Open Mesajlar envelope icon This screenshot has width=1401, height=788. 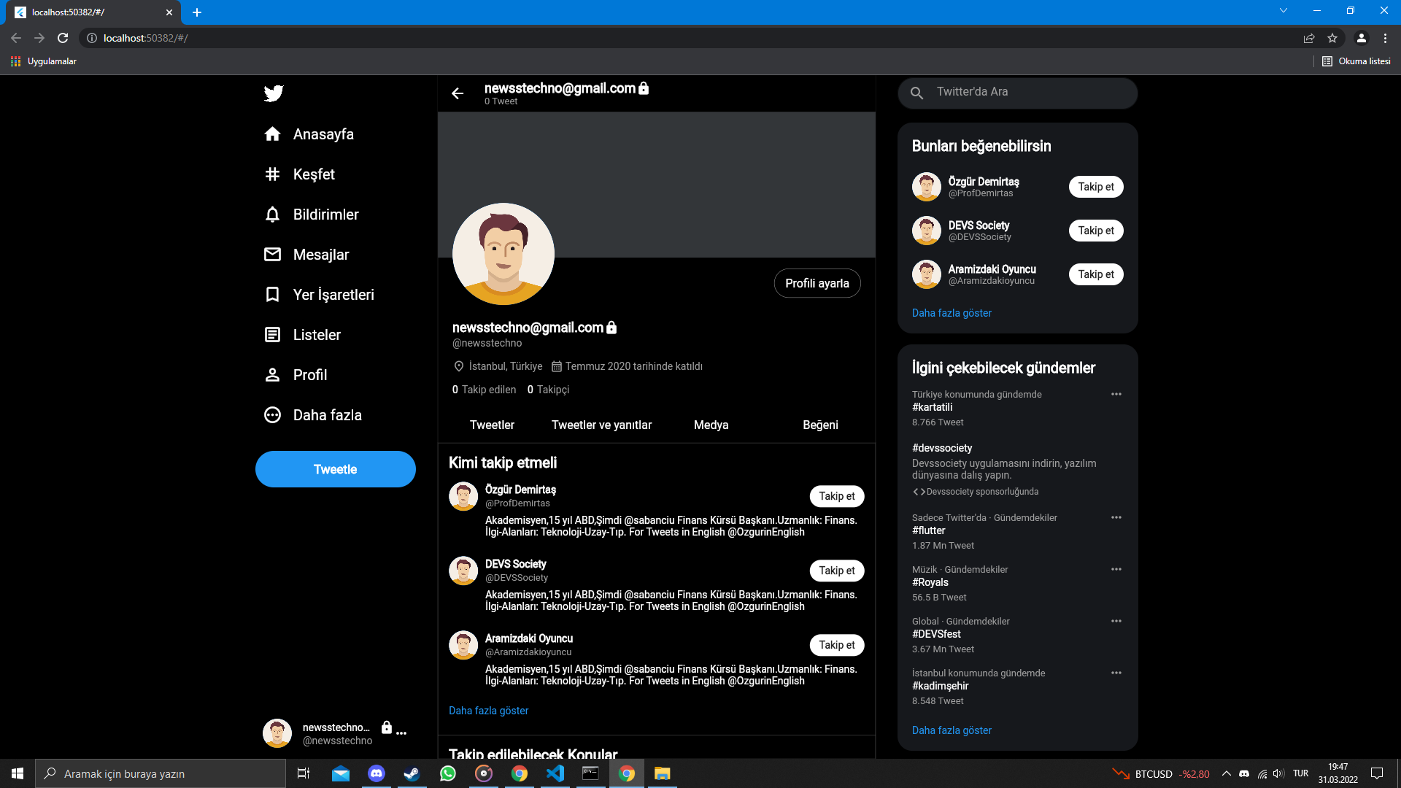(x=272, y=255)
